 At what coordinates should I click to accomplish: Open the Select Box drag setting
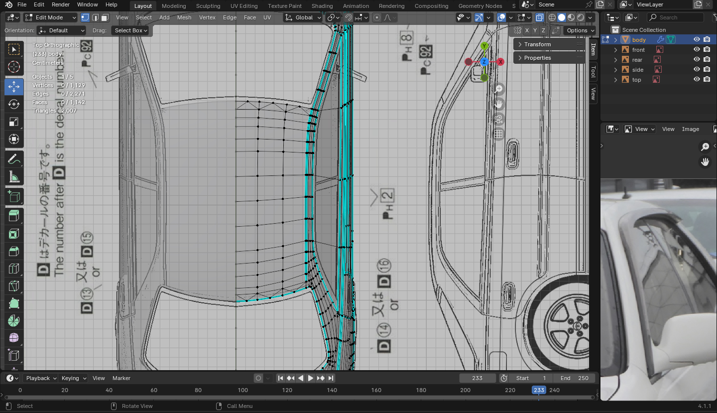131,30
